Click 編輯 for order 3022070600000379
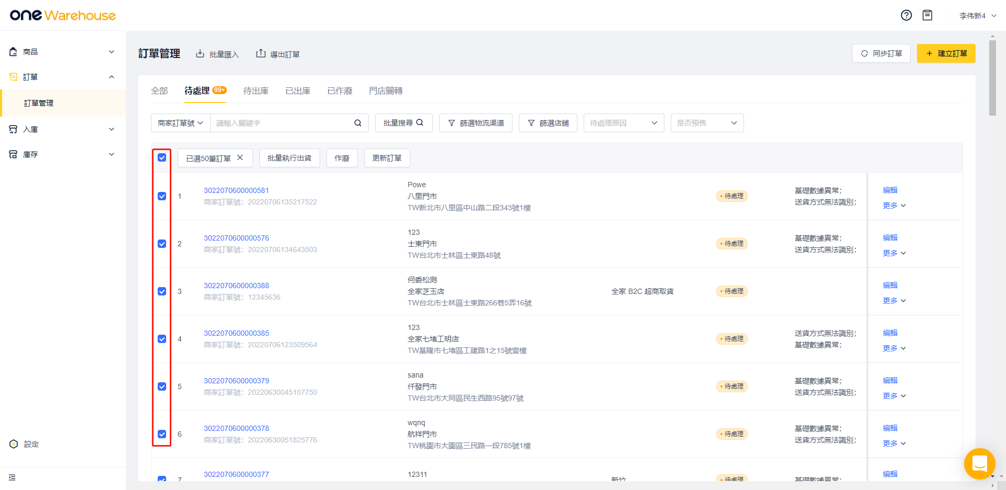 [890, 380]
